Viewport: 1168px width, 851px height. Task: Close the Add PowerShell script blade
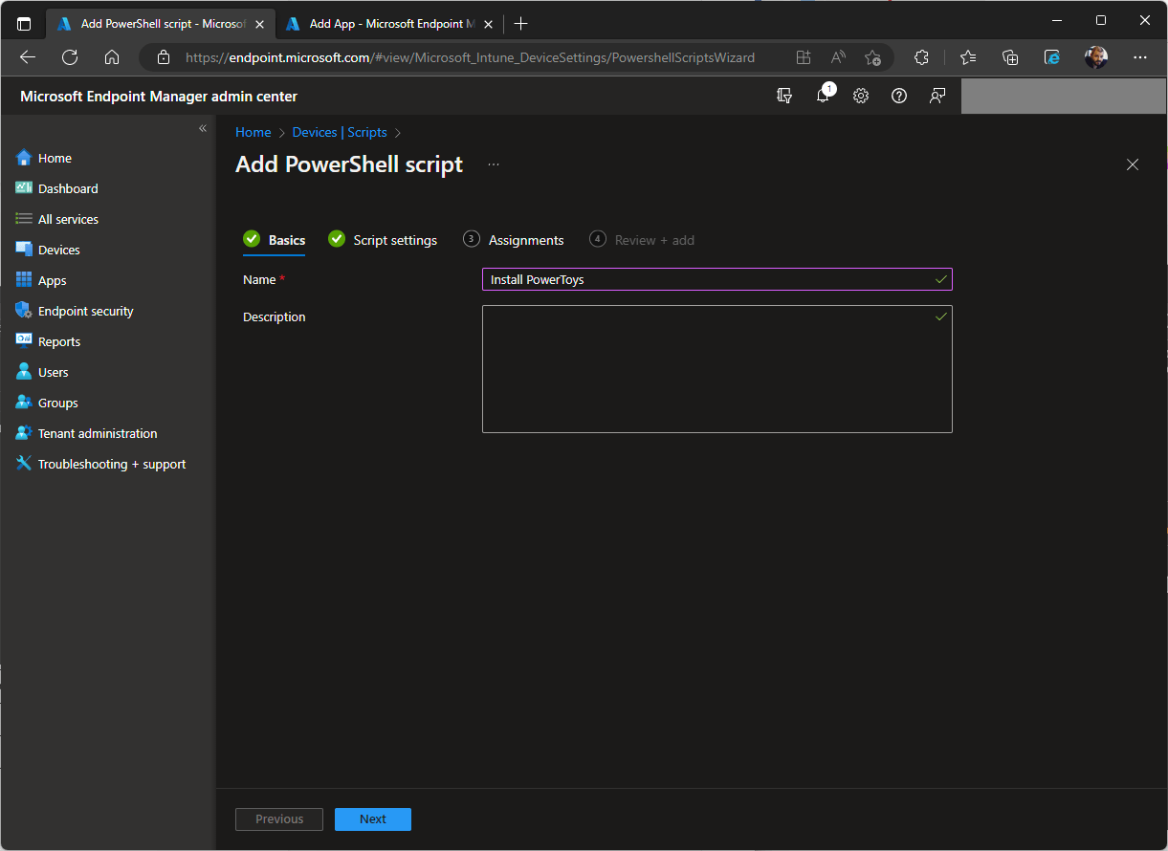1133,164
